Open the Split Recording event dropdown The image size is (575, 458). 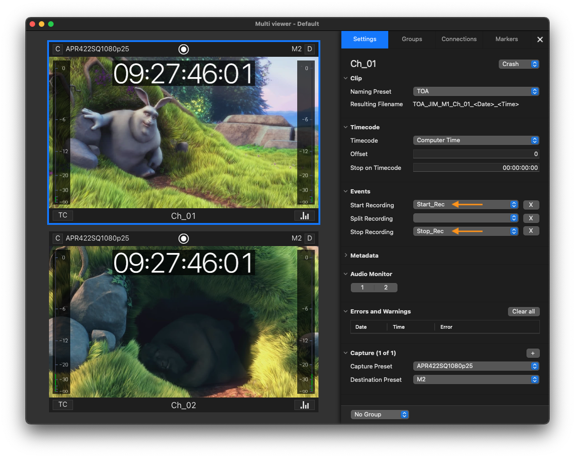click(x=466, y=218)
